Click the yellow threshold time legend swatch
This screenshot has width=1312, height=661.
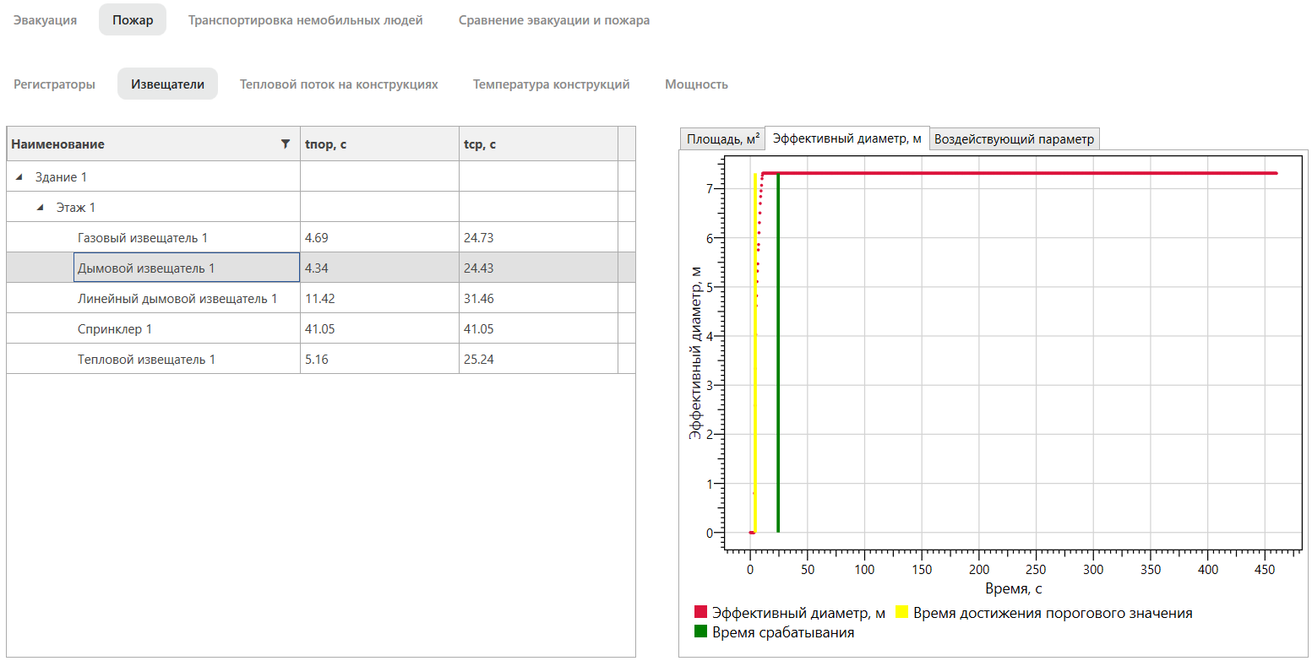tap(902, 613)
